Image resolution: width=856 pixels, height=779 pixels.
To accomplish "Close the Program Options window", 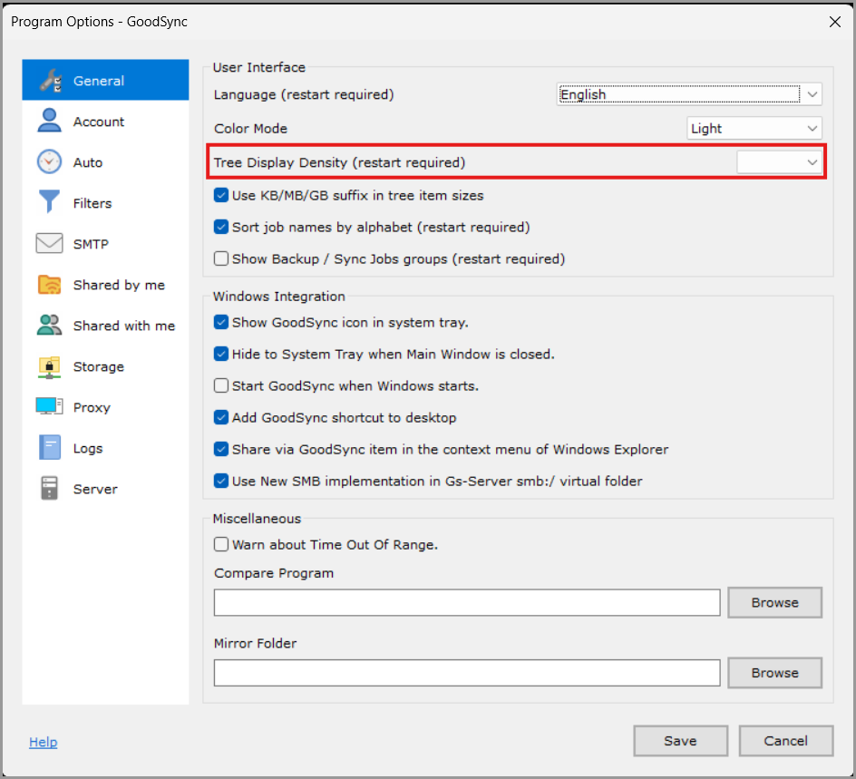I will pyautogui.click(x=835, y=22).
